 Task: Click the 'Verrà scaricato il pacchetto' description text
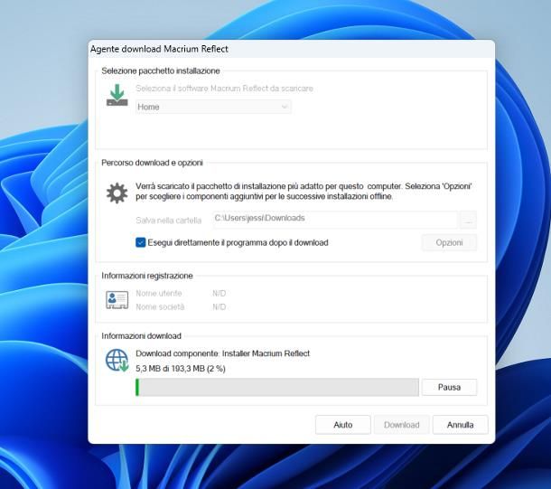pyautogui.click(x=304, y=192)
